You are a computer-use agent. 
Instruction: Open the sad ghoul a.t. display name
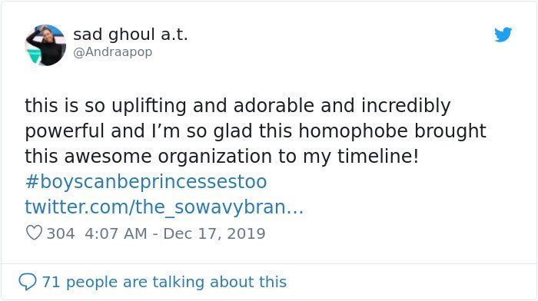131,35
